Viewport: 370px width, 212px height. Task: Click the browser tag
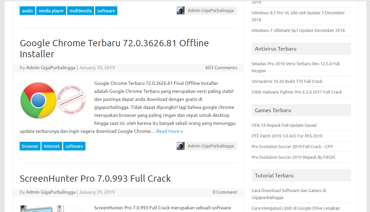(30, 146)
